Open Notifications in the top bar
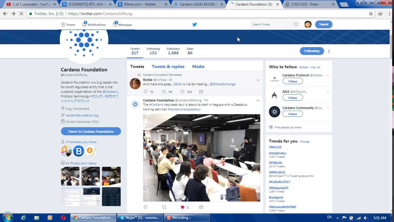 (94, 24)
